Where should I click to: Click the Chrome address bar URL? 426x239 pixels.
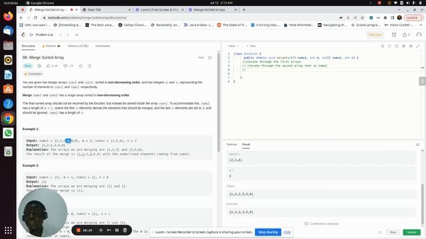[87, 18]
